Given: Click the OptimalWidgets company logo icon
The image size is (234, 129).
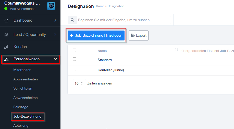Looking at the screenshot, I should point(51,6).
